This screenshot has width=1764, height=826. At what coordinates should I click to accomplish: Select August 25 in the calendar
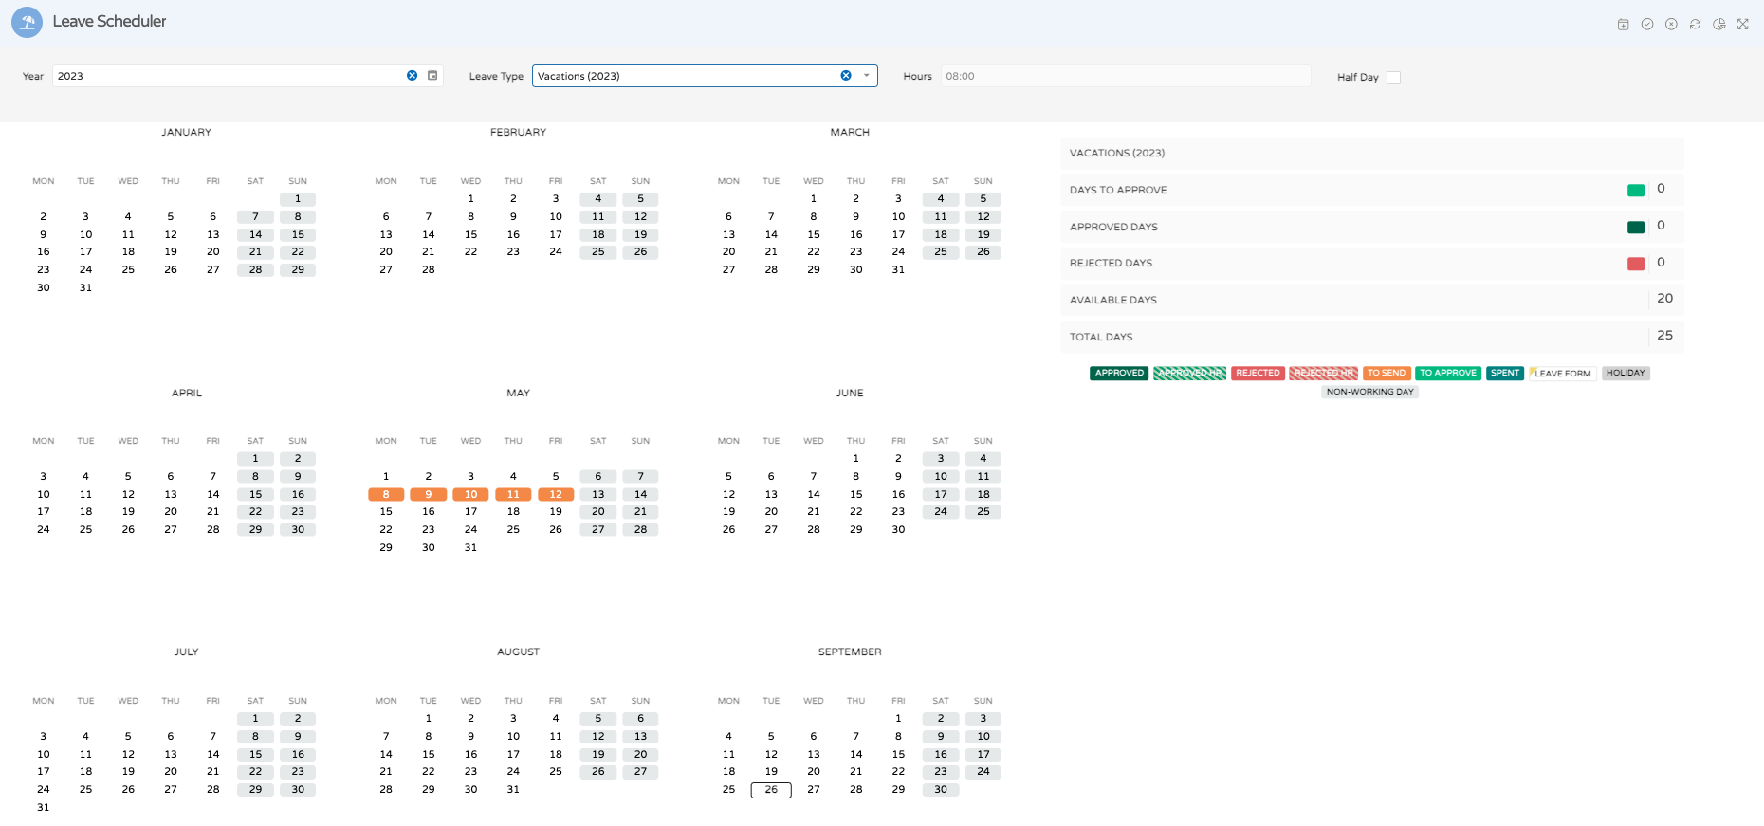[x=556, y=771]
